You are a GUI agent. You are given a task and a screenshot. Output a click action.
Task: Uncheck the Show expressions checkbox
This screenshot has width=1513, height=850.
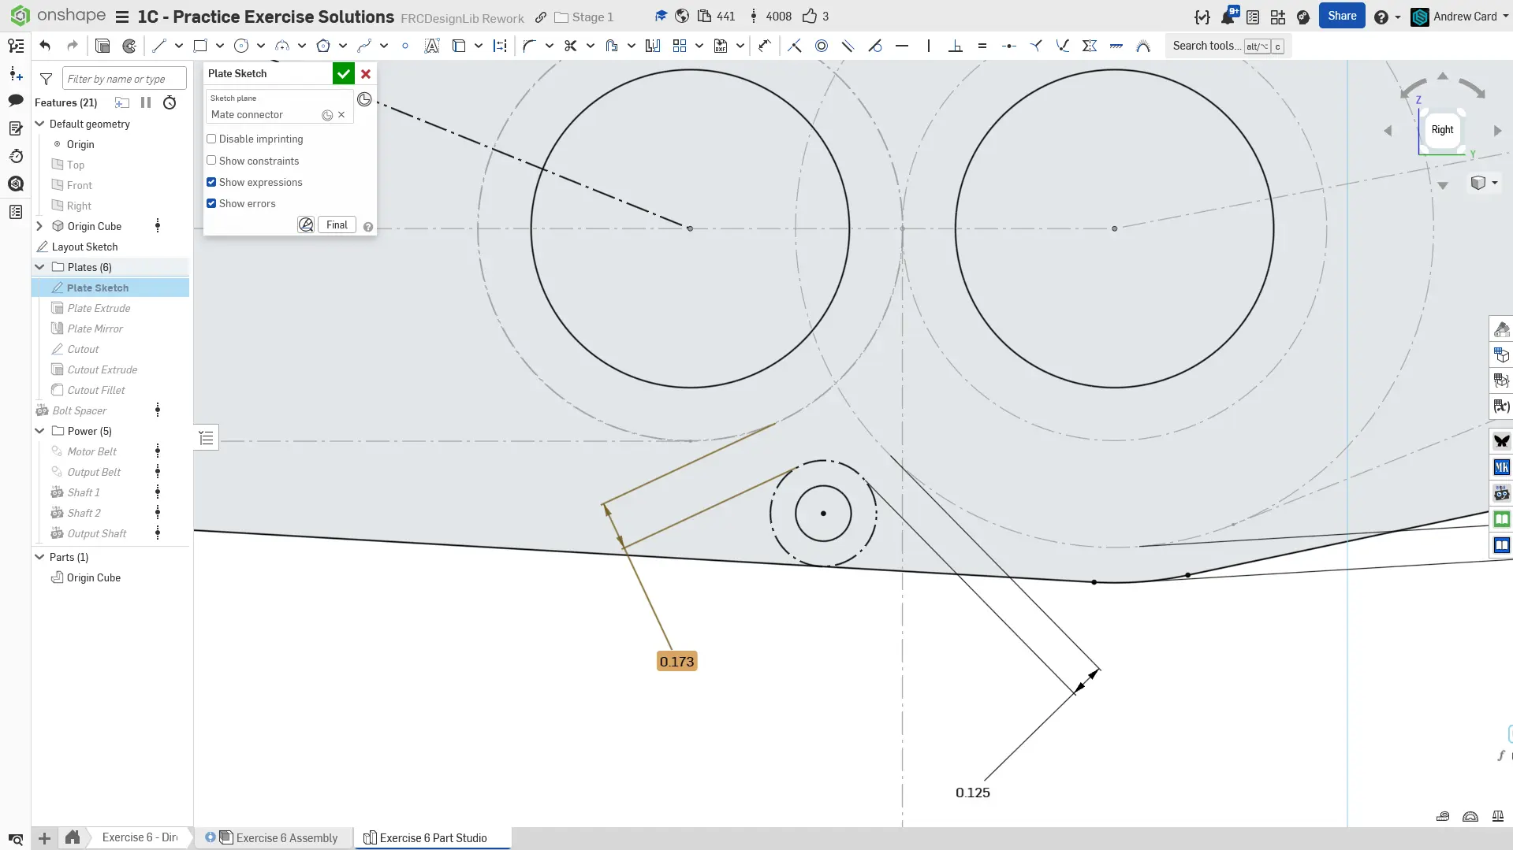(211, 182)
